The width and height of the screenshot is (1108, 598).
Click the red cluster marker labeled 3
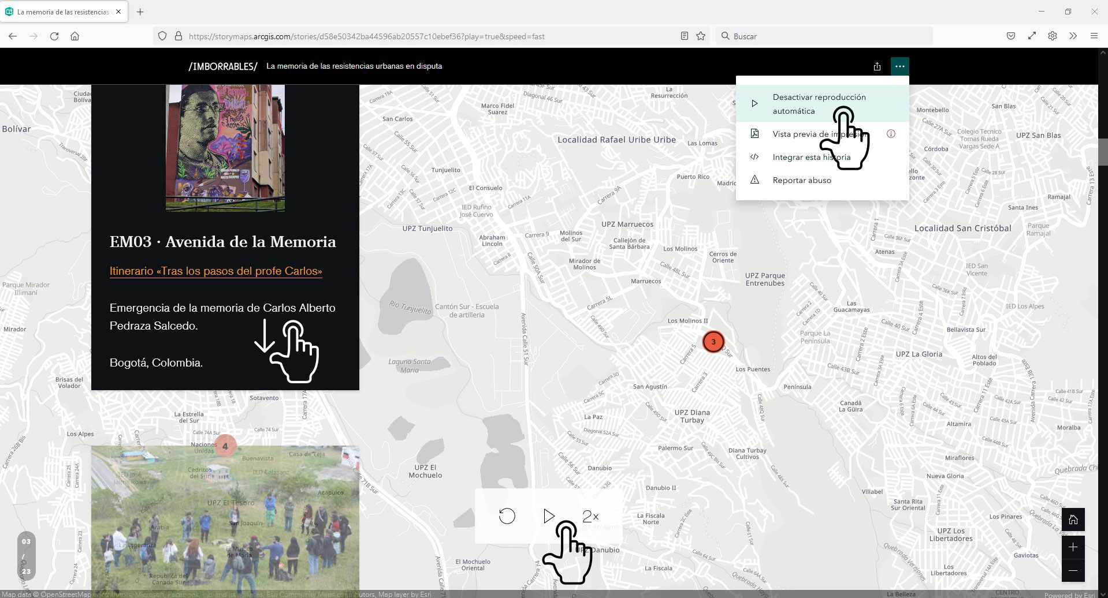tap(713, 342)
